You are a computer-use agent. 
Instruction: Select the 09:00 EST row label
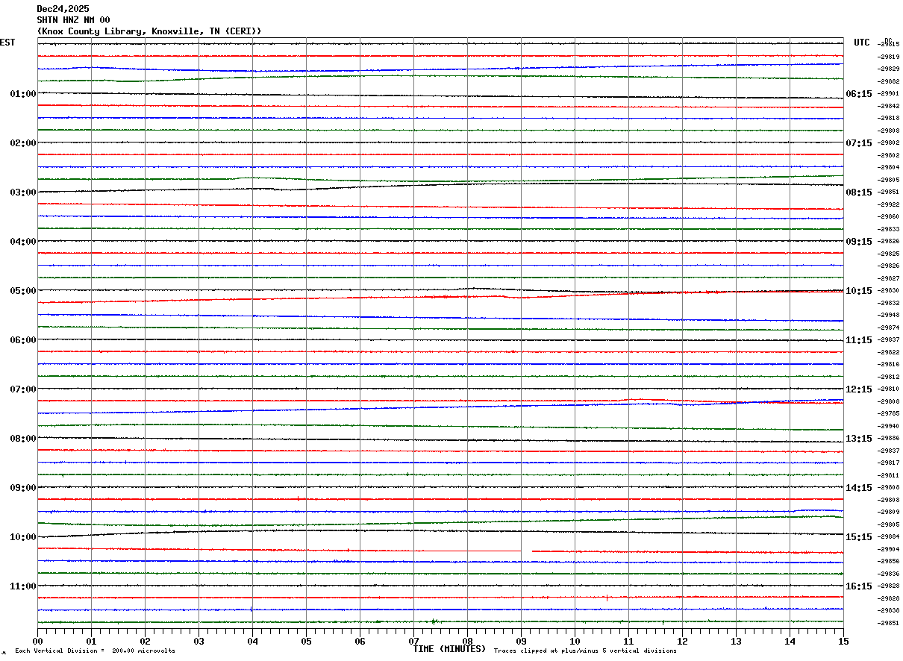point(23,488)
